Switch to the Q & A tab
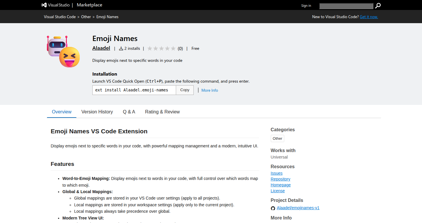Viewport: 422px width, 223px height. (x=129, y=112)
